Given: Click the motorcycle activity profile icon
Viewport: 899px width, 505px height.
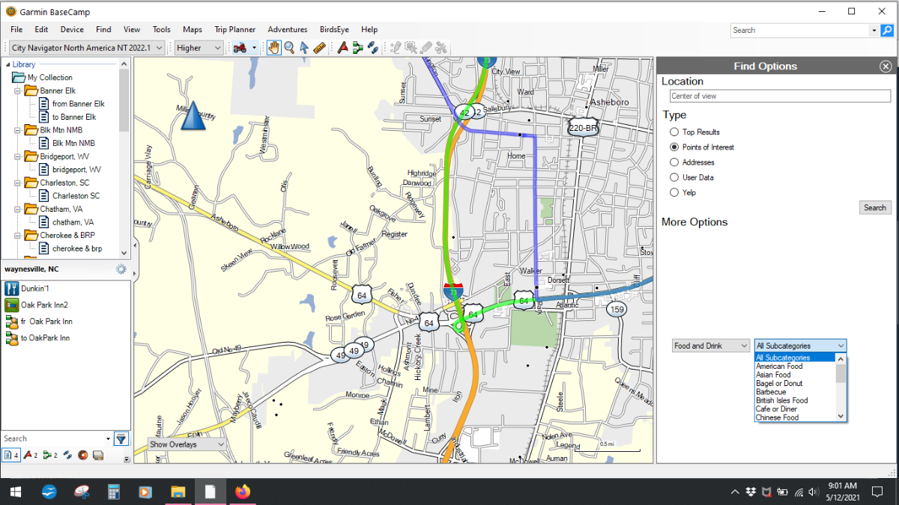Looking at the screenshot, I should tap(240, 48).
